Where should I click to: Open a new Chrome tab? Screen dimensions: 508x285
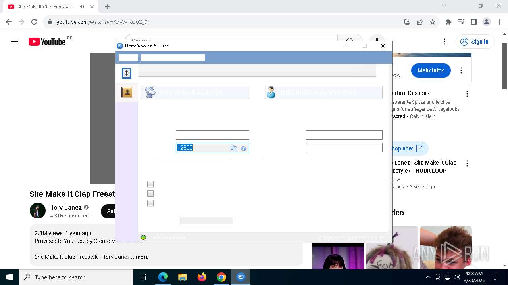(107, 7)
